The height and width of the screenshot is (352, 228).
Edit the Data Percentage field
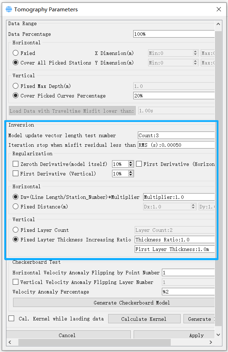click(x=174, y=34)
